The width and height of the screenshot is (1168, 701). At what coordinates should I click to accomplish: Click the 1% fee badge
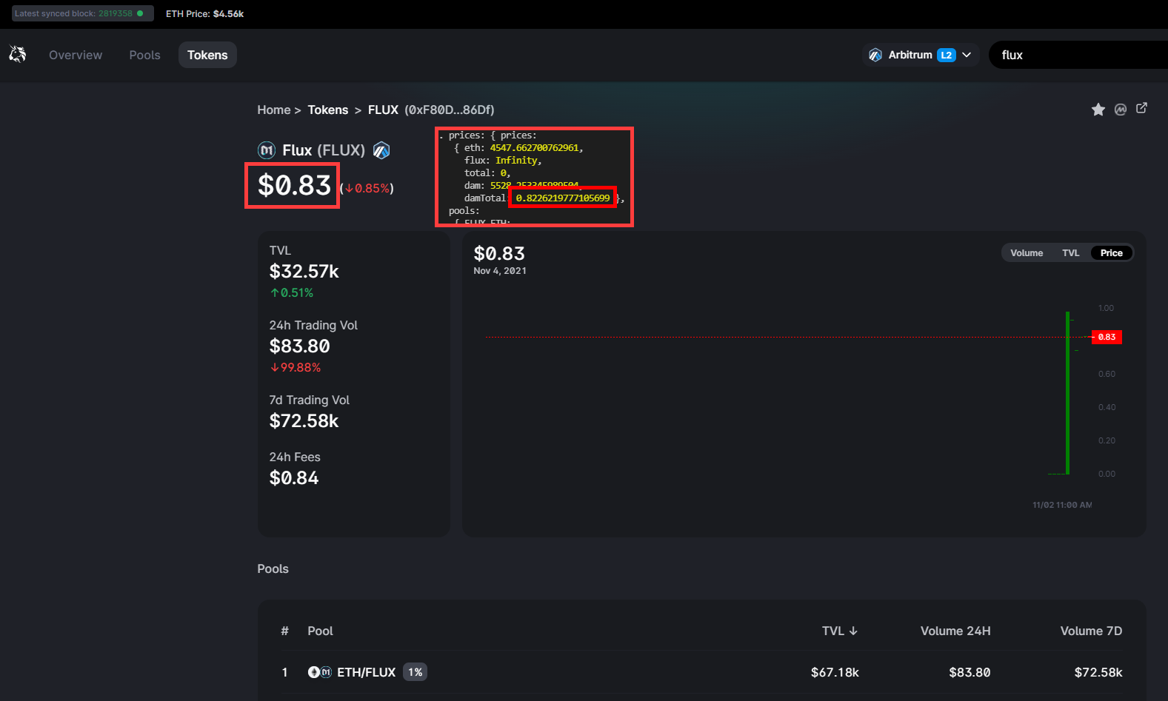[x=415, y=672]
